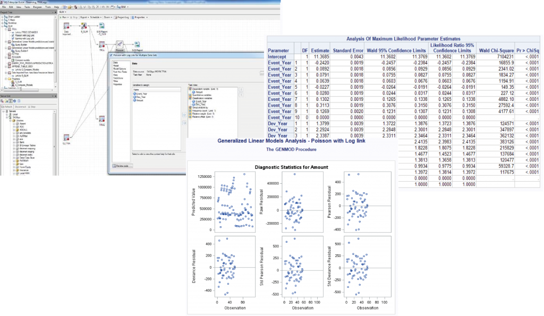Select Poisson with Log Link tree item

[23, 36]
